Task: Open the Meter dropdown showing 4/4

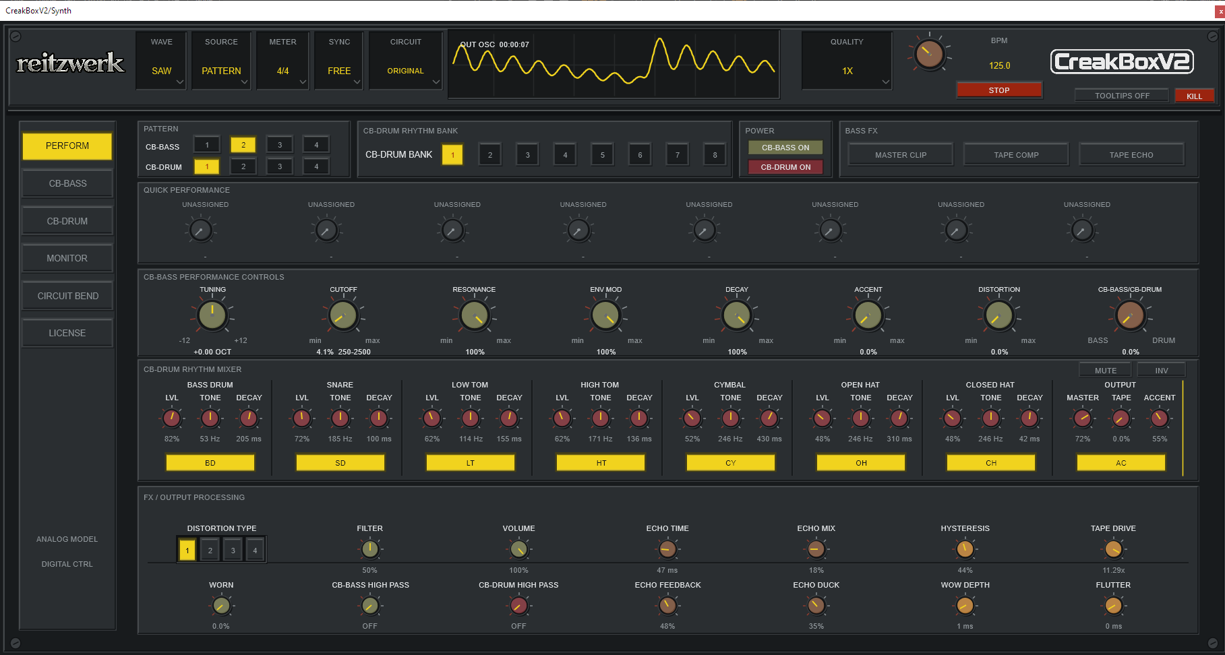Action: (282, 61)
